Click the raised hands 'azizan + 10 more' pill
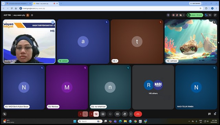Viewport: 220px width, 125px height. 195,15
